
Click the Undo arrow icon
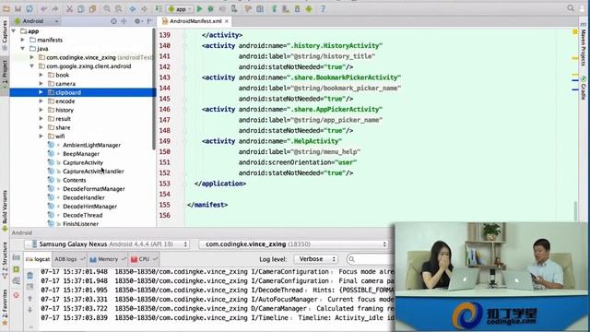click(x=44, y=8)
